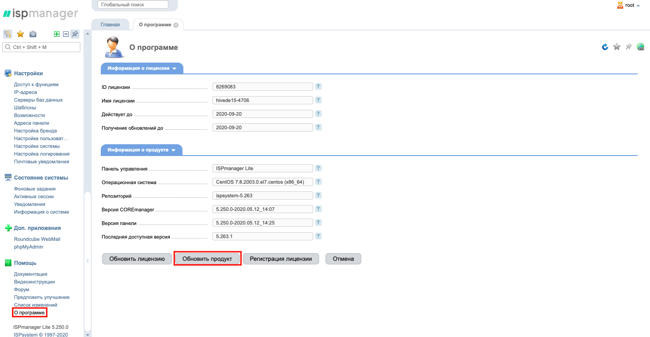
Task: Open Настройка бренда menu item
Action: pos(35,131)
